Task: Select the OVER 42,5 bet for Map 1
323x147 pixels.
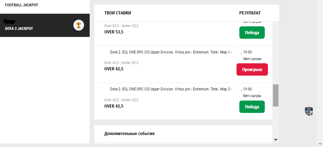Action: click(114, 69)
